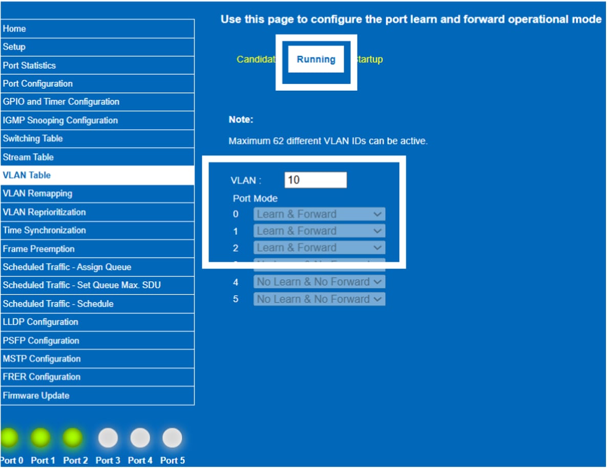Click the green Port 1 status indicator
607x468 pixels.
coord(40,438)
